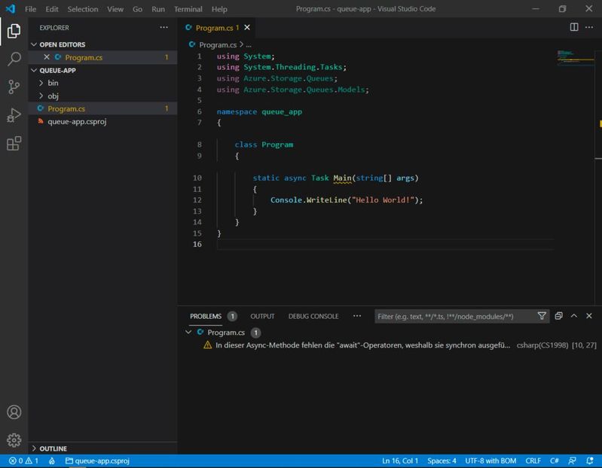This screenshot has height=468, width=602.
Task: Click Program.cs breadcrumb item
Action: (x=217, y=45)
